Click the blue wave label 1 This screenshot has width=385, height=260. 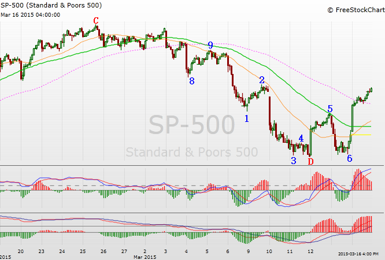pyautogui.click(x=247, y=119)
